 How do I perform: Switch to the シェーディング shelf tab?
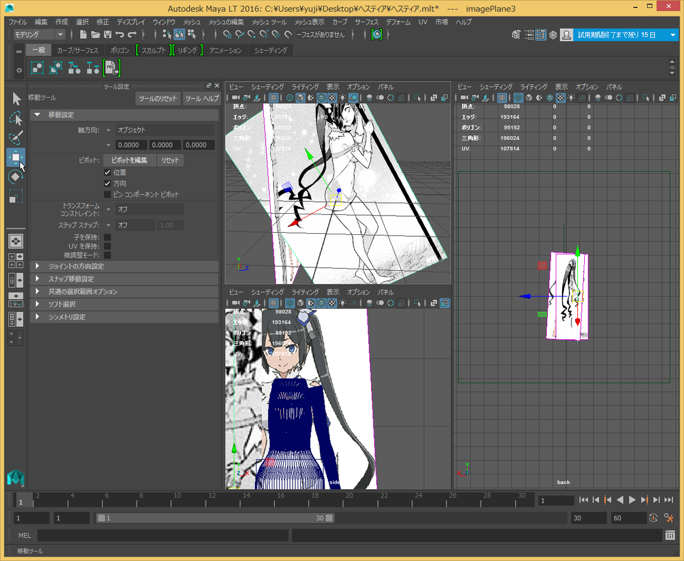click(271, 50)
